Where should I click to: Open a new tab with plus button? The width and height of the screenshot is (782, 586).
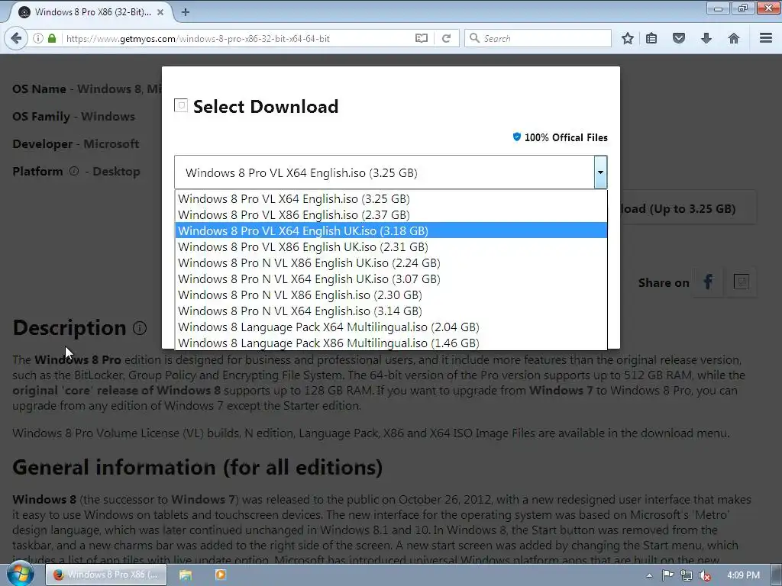pos(186,12)
